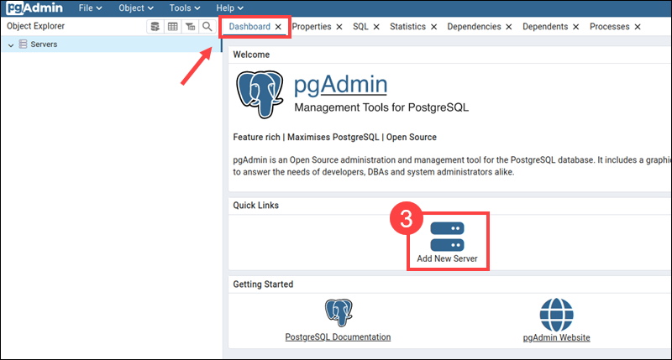Close the Properties tab

point(339,27)
